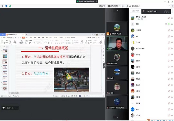Toggle camera icon for wfg participant
The width and height of the screenshot is (174, 121).
tap(172, 36)
